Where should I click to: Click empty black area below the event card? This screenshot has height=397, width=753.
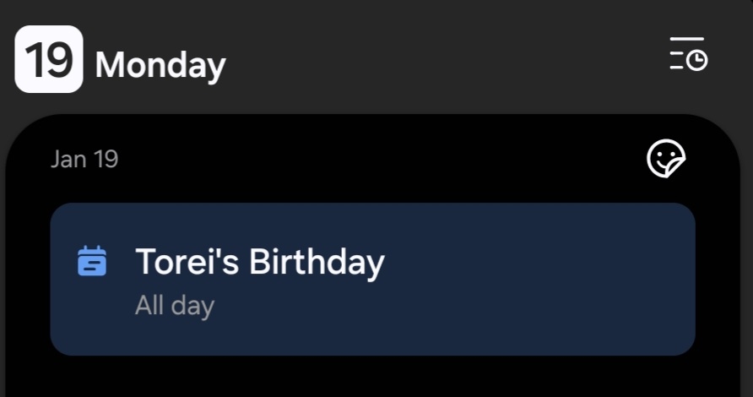pyautogui.click(x=371, y=378)
